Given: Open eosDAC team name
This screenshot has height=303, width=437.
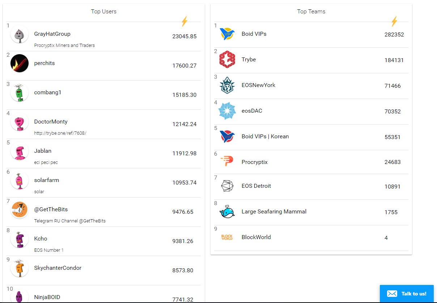Looking at the screenshot, I should [x=252, y=111].
